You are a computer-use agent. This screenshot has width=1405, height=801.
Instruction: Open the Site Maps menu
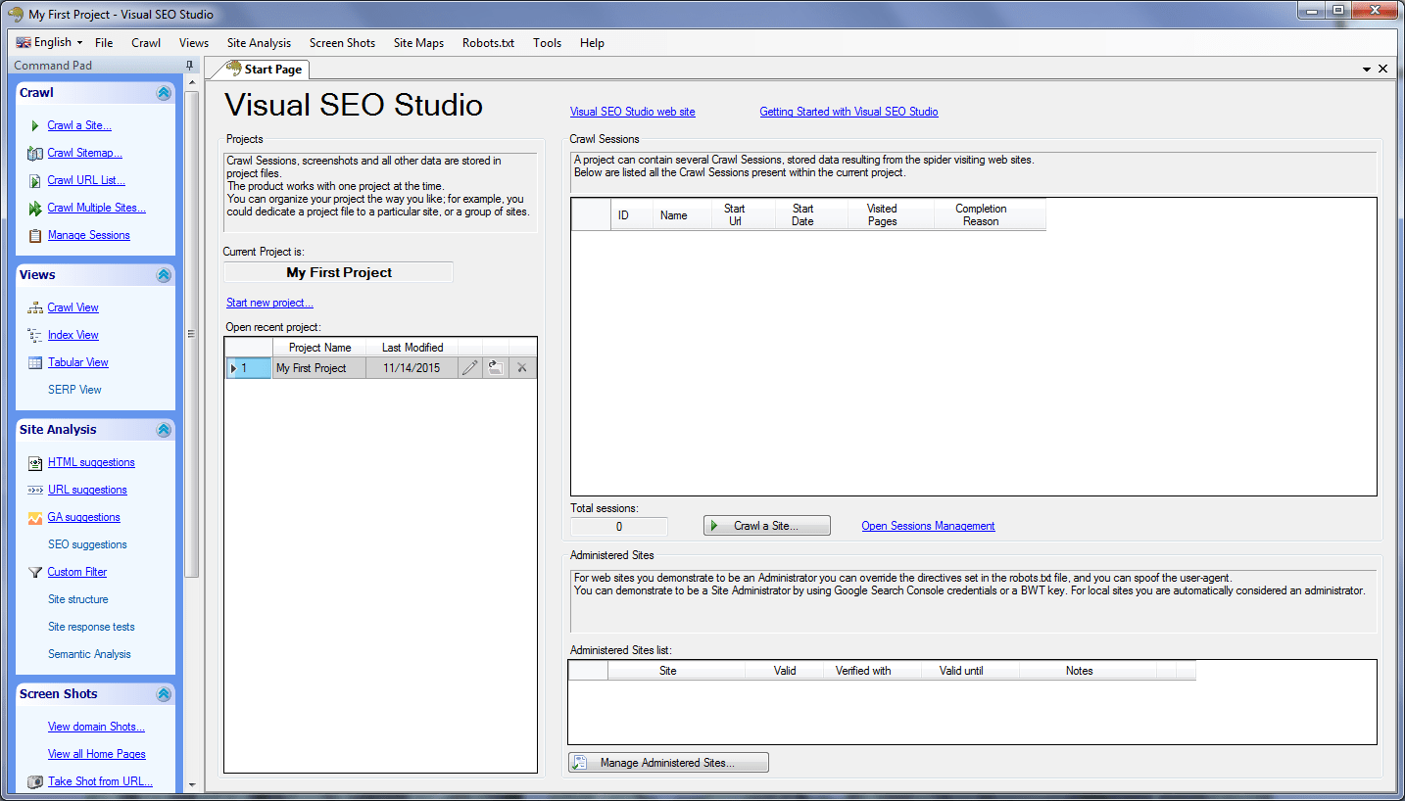pyautogui.click(x=418, y=42)
